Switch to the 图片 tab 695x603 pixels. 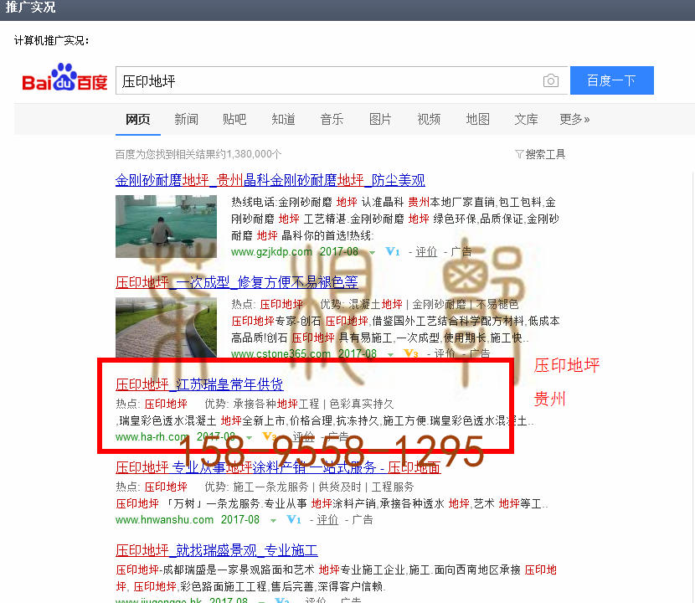pyautogui.click(x=380, y=119)
